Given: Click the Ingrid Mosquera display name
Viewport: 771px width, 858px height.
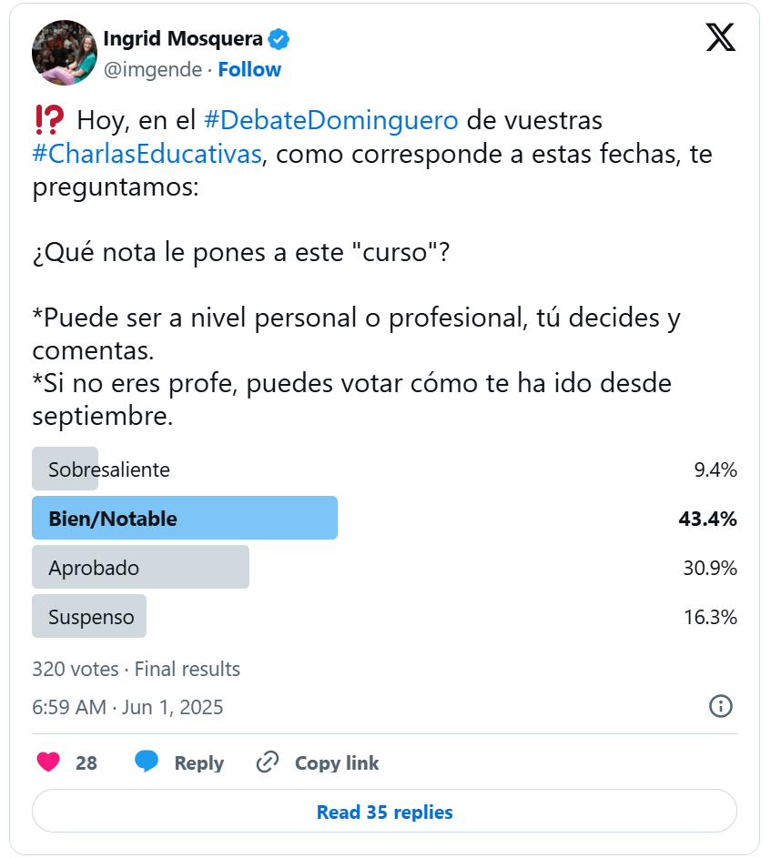Looking at the screenshot, I should [183, 39].
